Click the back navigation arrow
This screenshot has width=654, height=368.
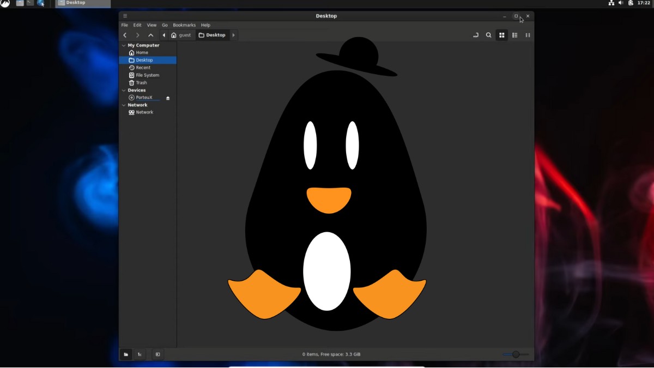[125, 35]
